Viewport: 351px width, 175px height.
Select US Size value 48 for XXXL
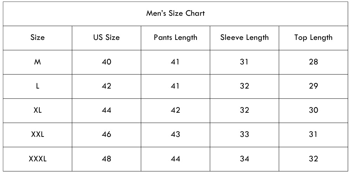pos(106,159)
